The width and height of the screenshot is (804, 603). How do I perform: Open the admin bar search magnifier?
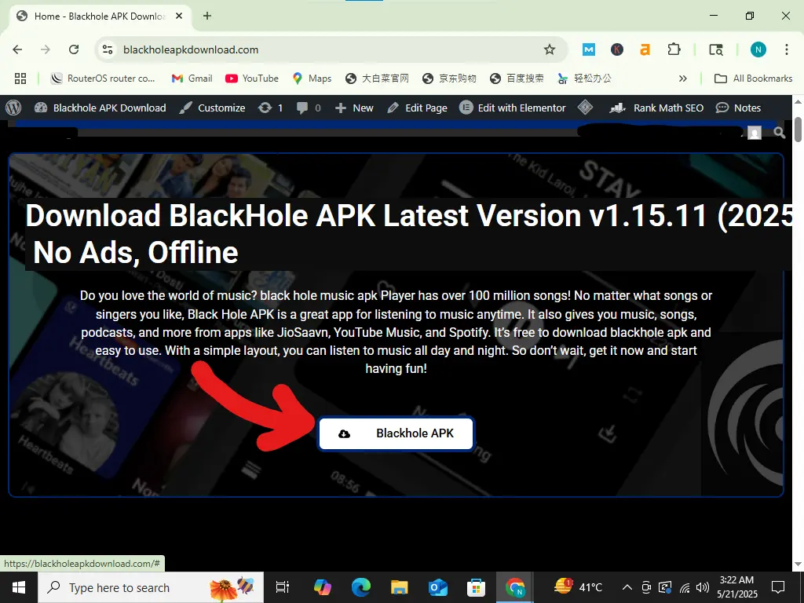(780, 133)
